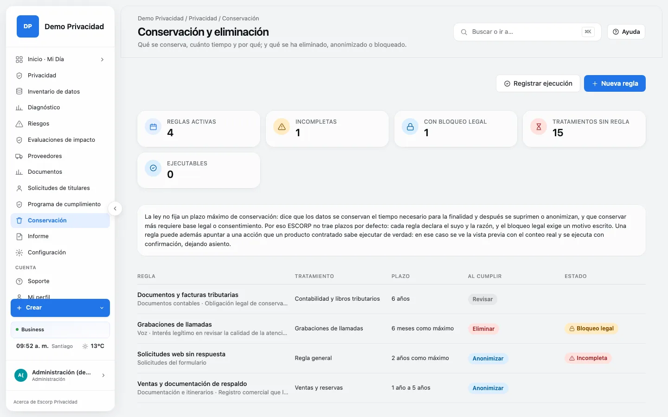Click the Inventario de datos database icon
Screen dimensions: 668x417
pyautogui.click(x=19, y=91)
